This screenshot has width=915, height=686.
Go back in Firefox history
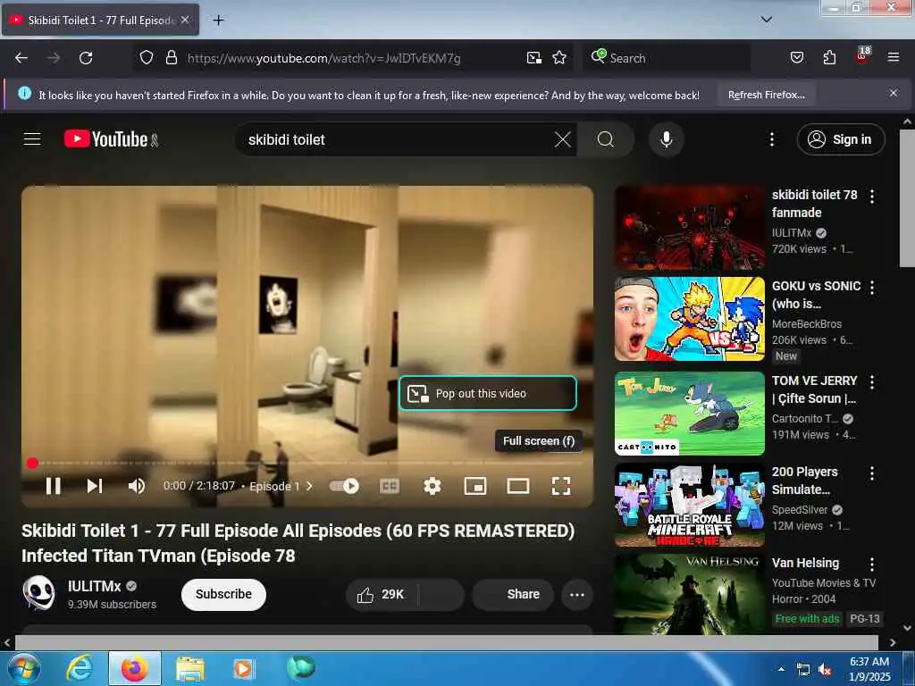[21, 58]
